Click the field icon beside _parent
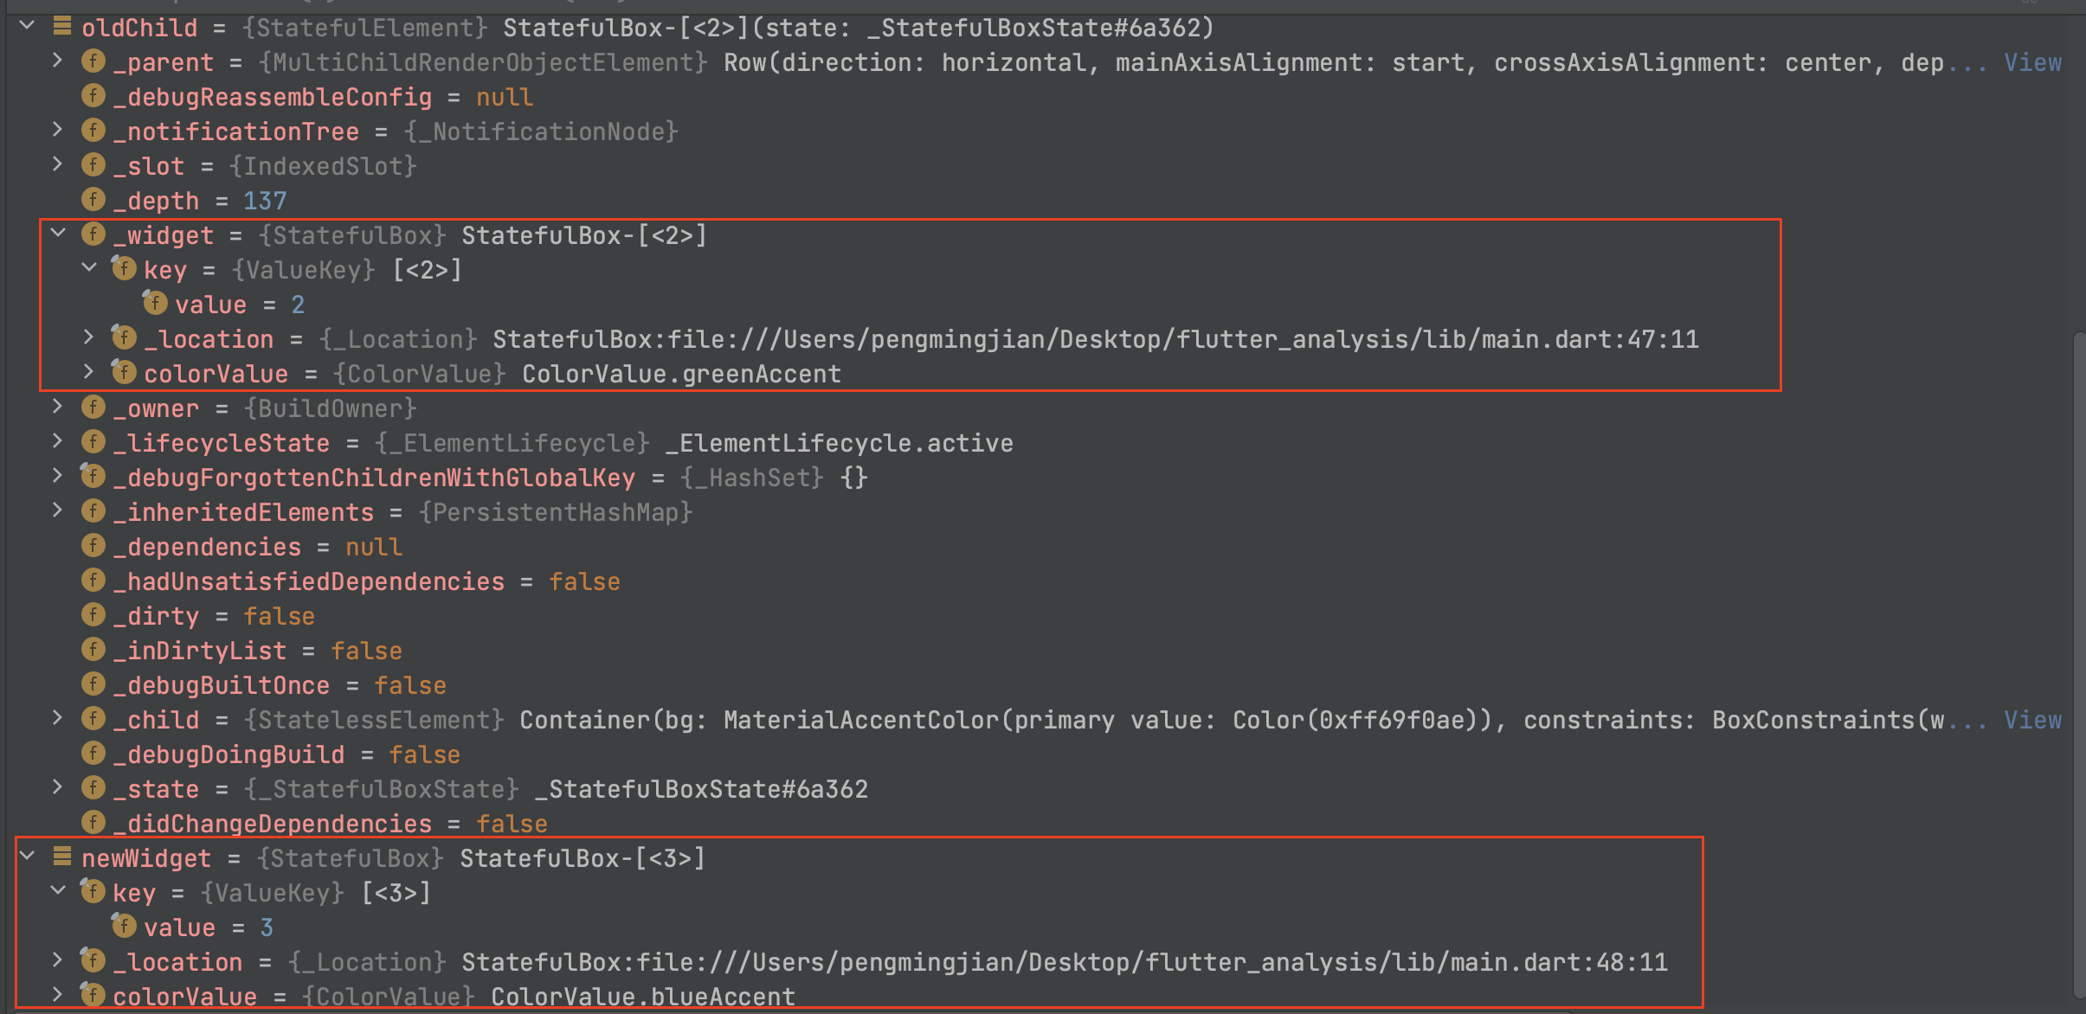 (93, 61)
